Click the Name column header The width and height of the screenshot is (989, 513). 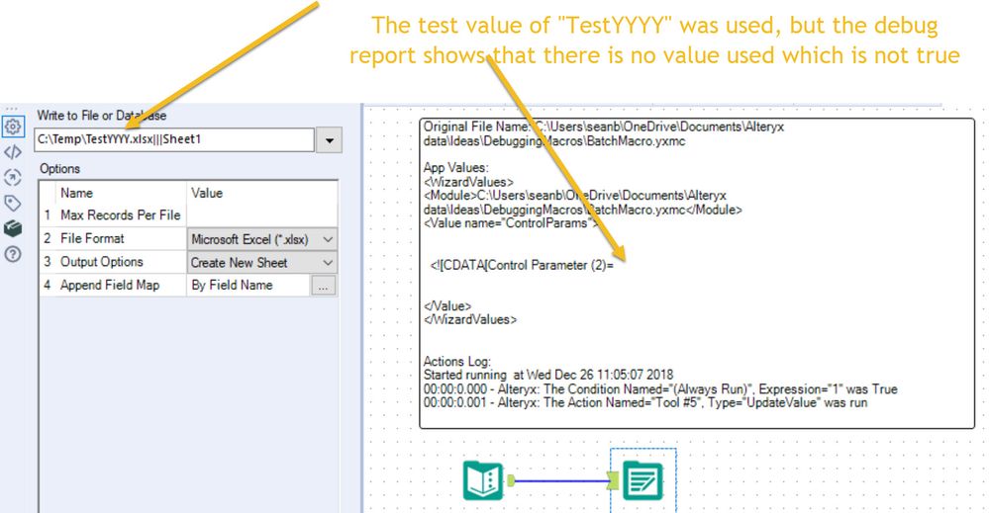click(76, 194)
